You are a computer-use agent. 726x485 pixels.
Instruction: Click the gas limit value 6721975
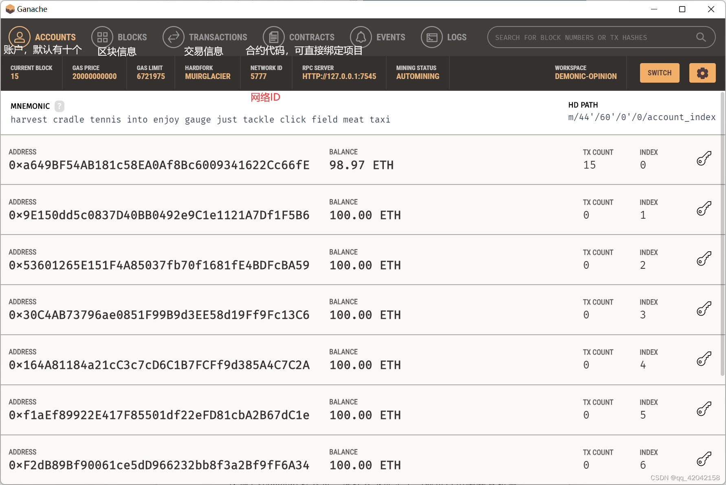click(151, 77)
